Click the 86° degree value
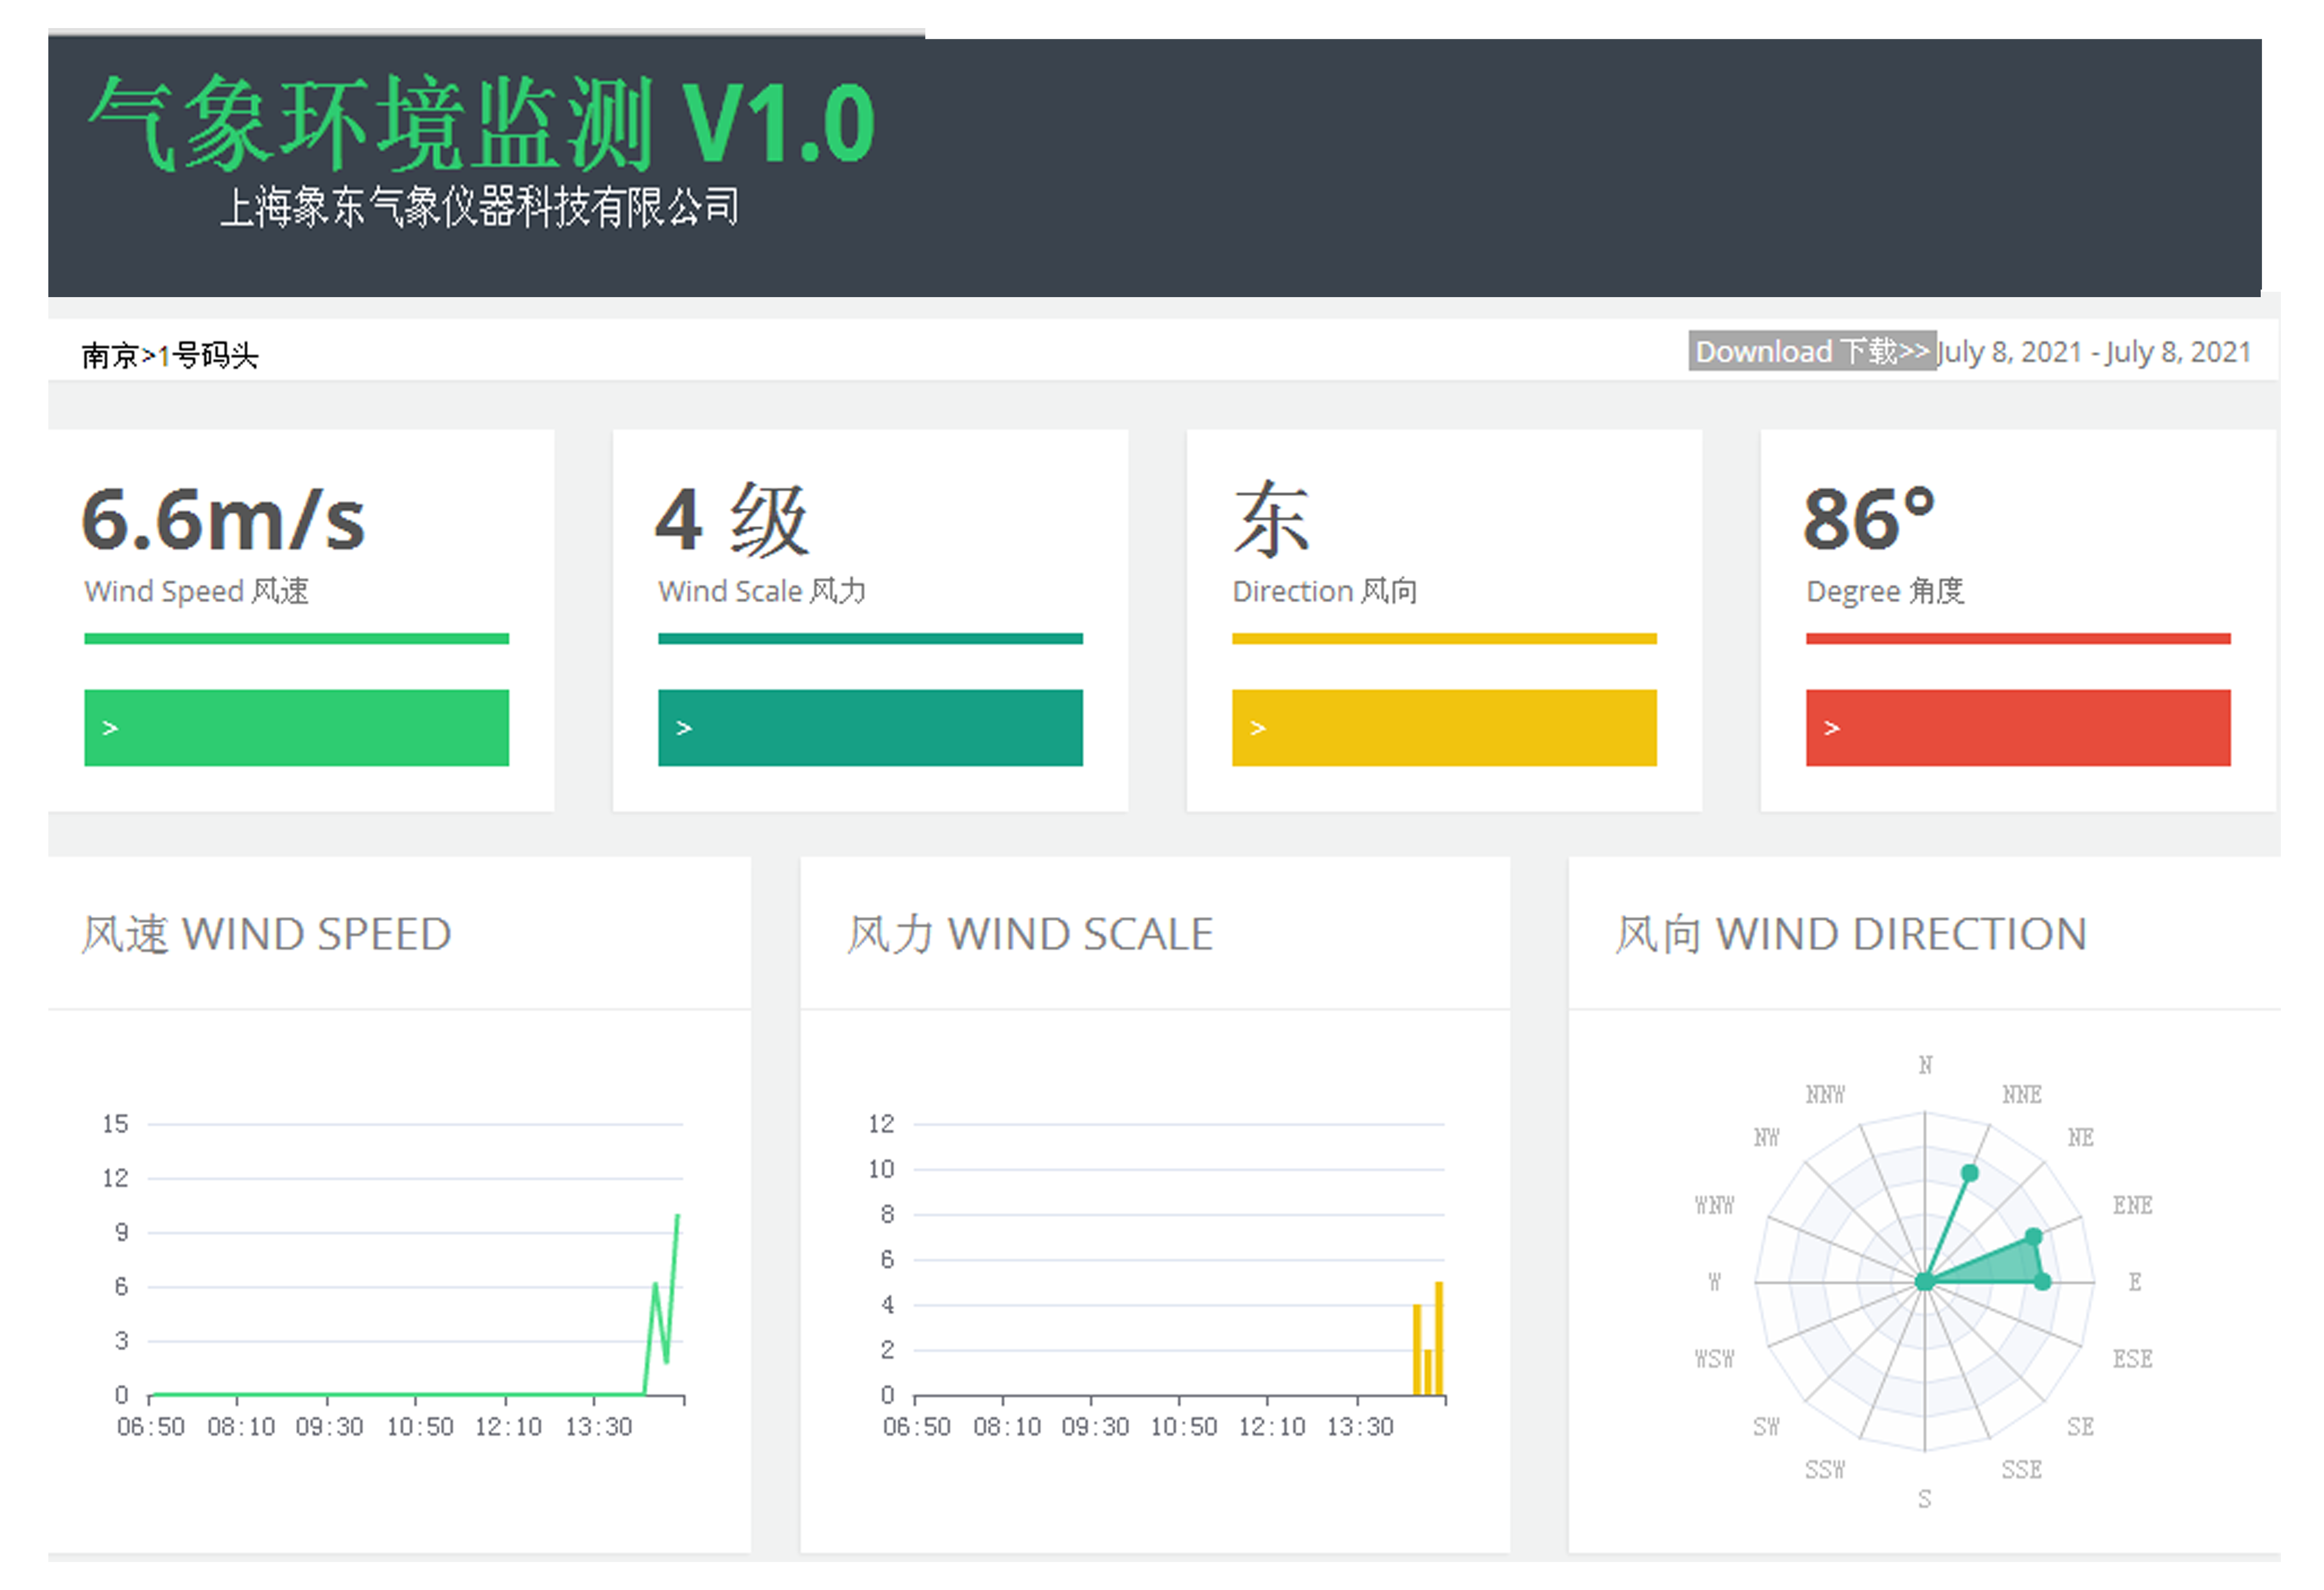Image resolution: width=2324 pixels, height=1590 pixels. pos(1869,518)
